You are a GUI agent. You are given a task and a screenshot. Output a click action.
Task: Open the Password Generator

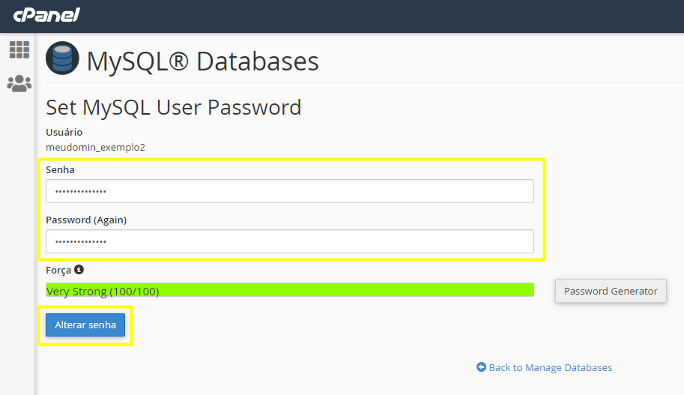tap(611, 291)
